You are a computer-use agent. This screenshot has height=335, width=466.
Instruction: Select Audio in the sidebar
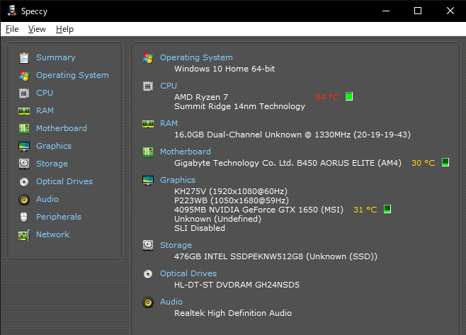click(47, 199)
